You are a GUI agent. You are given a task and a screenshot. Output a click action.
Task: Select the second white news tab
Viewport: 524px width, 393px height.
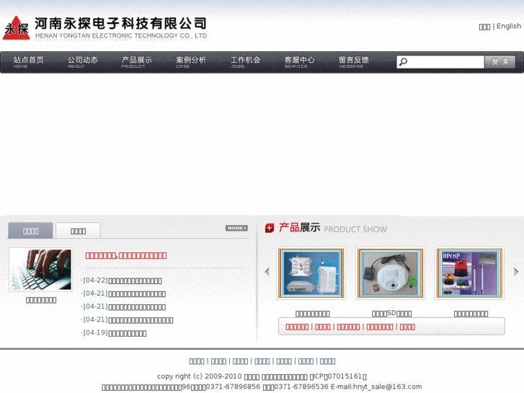[78, 231]
